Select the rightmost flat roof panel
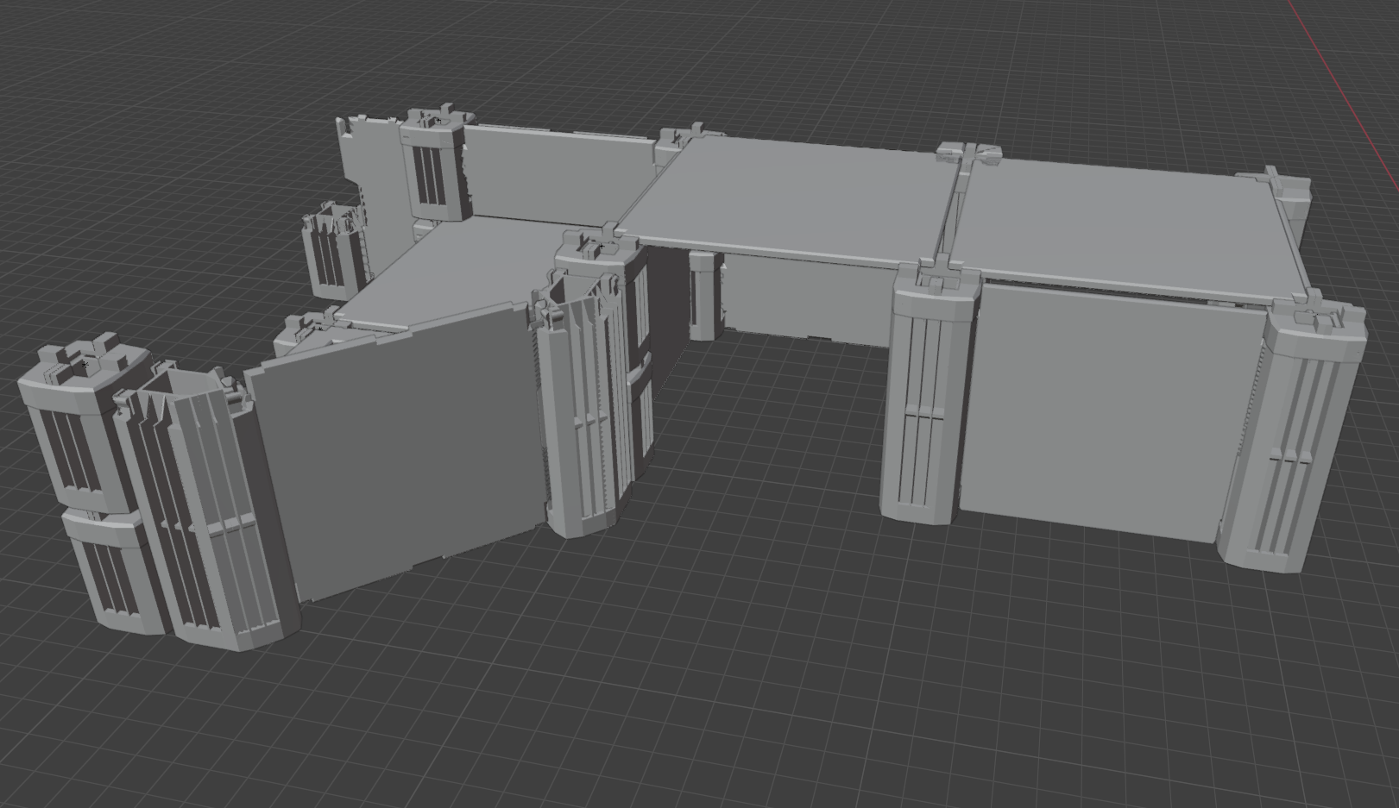 point(1127,229)
